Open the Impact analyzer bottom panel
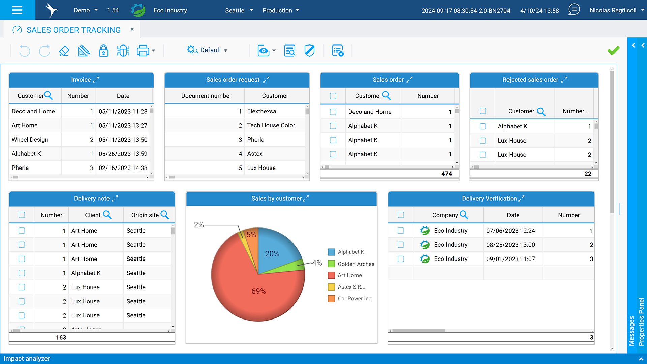647x364 pixels. pos(27,359)
